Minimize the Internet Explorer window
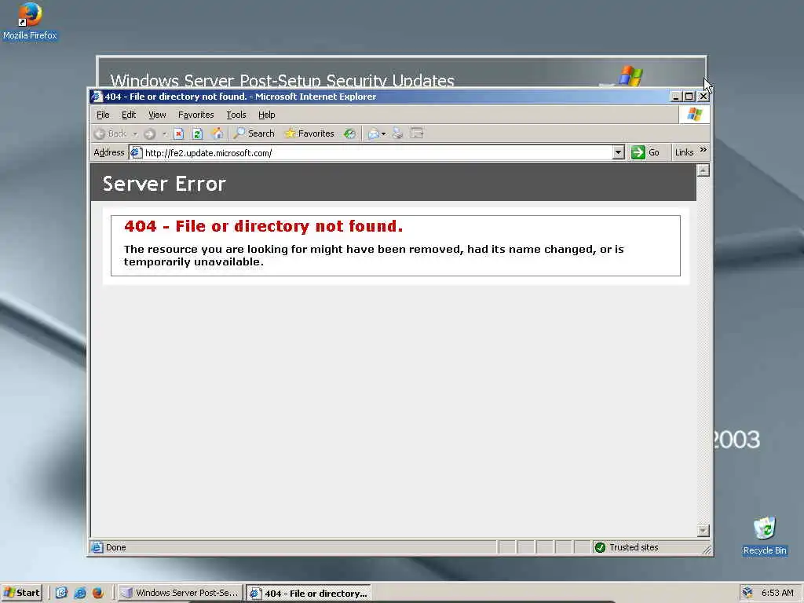 (x=676, y=97)
